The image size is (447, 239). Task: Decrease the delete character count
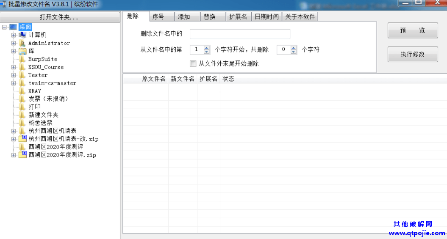[294, 52]
